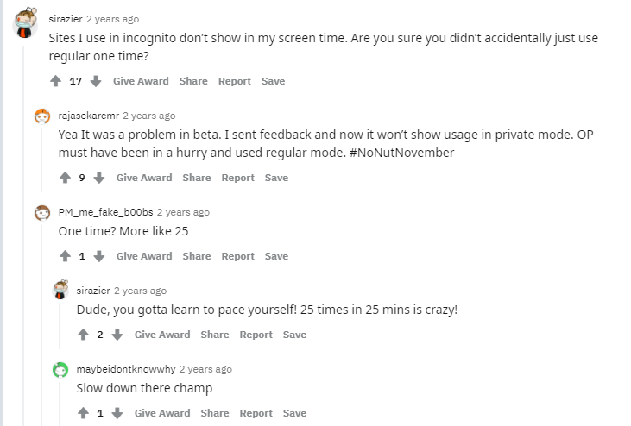Report the "One time? More like 25" comment
Image resolution: width=631 pixels, height=426 pixels.
[237, 256]
